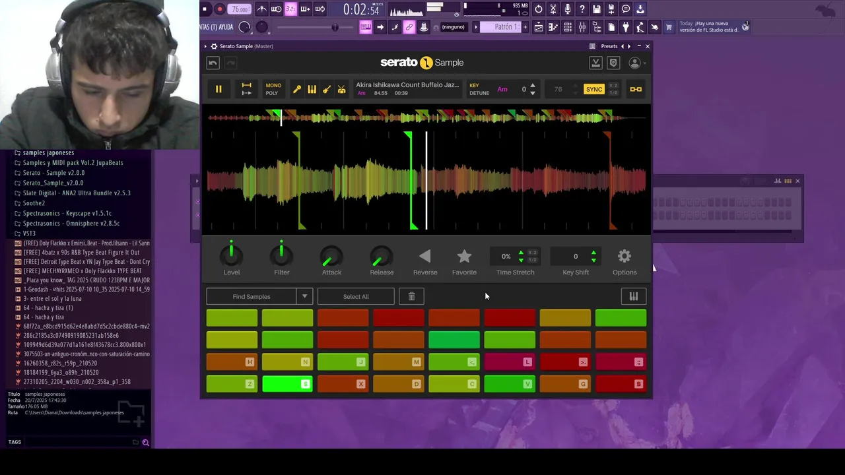Screen dimensions: 845x475
Task: Expand the plugin window menu arrow beside the gear
Action: pyautogui.click(x=205, y=46)
